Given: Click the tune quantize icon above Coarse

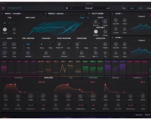Looking at the screenshot, I should pos(5,23).
